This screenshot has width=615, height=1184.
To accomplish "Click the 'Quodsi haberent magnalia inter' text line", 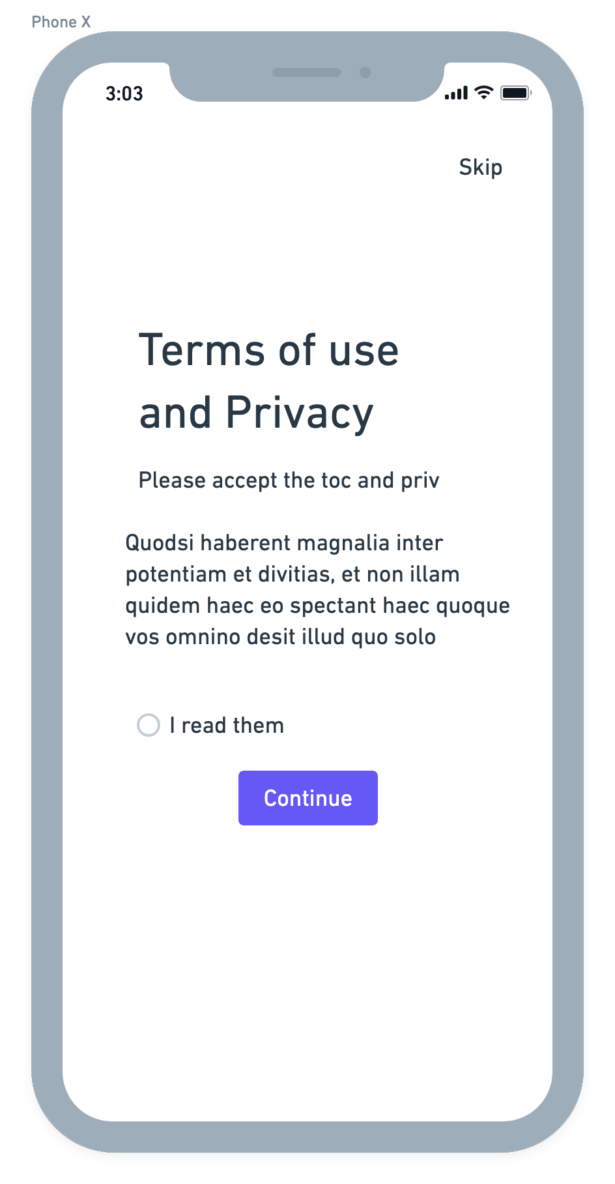I will click(x=284, y=542).
